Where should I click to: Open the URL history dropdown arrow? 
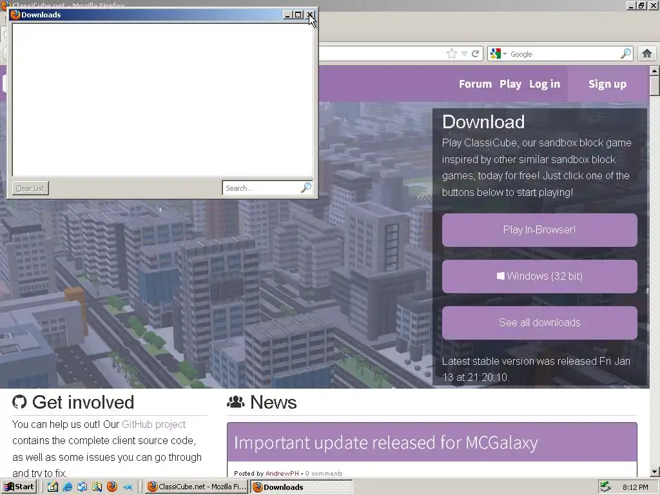pos(464,54)
